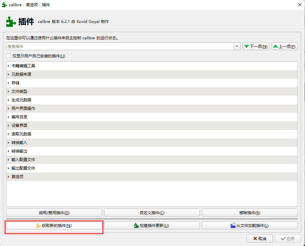Click the 检查插件更新 puzzle icon button
Viewport: 305px width, 246px height.
tap(136, 226)
